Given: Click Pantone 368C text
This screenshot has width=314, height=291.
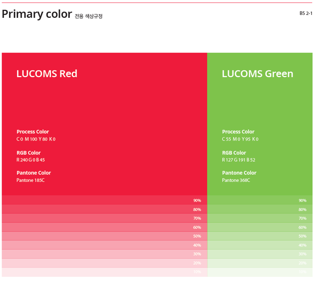Looking at the screenshot, I should coord(236,180).
